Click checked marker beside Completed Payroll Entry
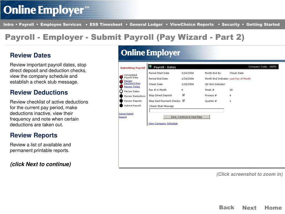 point(121,77)
